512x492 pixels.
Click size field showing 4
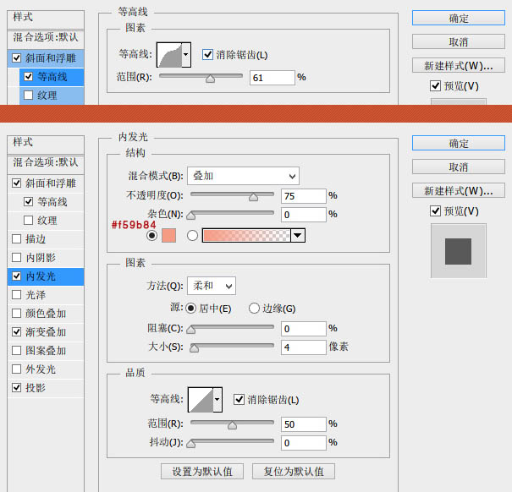(303, 347)
